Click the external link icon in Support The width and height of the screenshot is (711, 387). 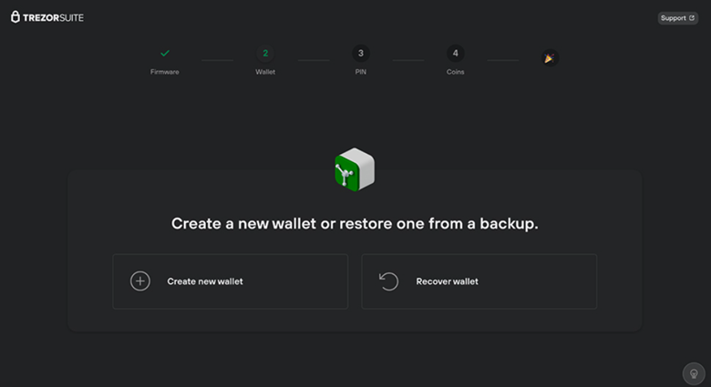tap(691, 18)
